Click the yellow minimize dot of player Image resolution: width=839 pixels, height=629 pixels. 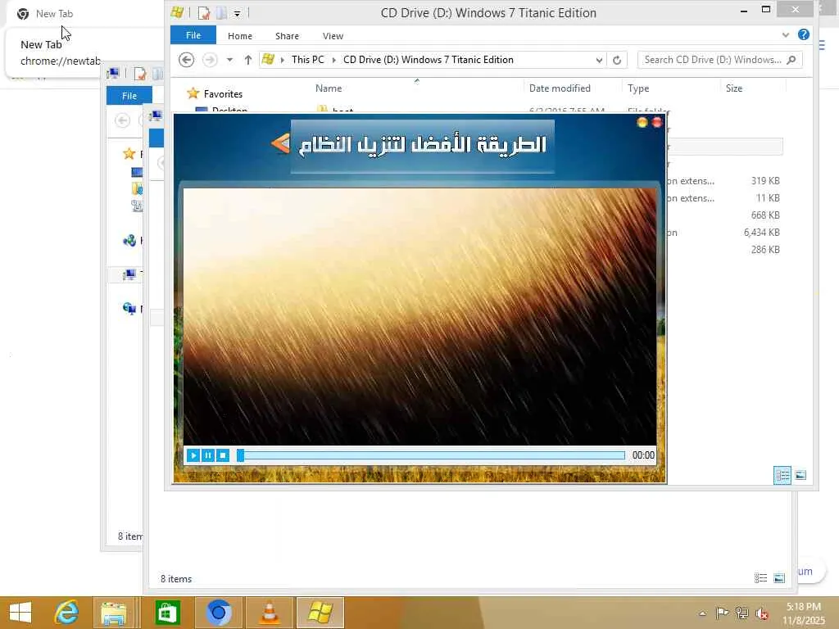pyautogui.click(x=642, y=123)
